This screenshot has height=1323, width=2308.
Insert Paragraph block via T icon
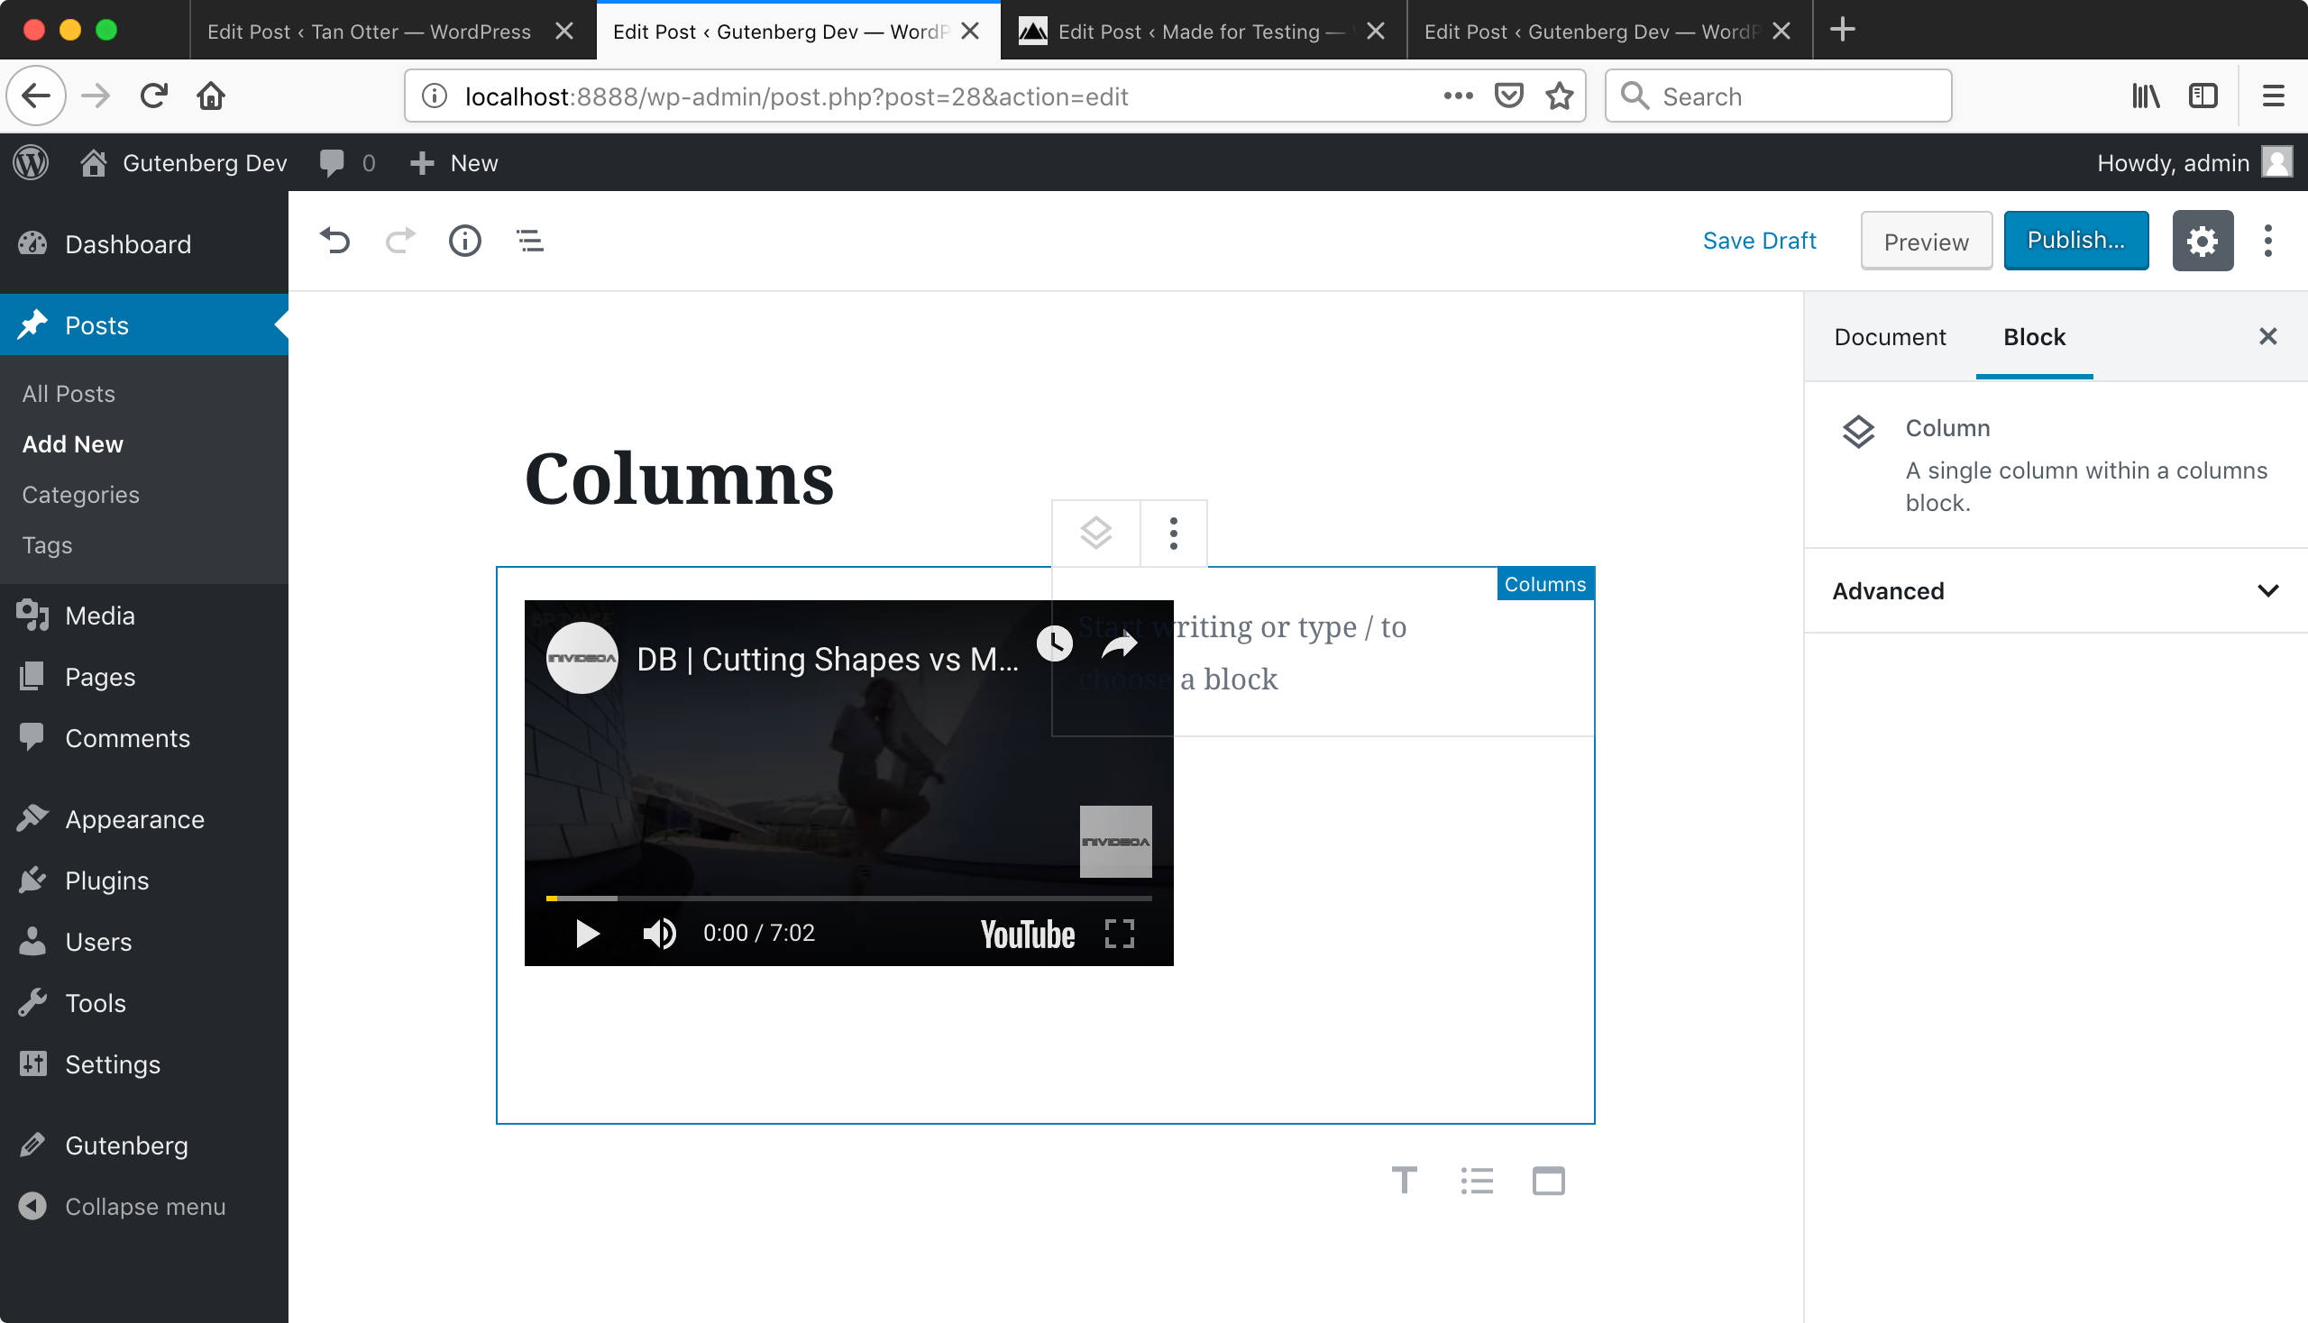(x=1404, y=1181)
